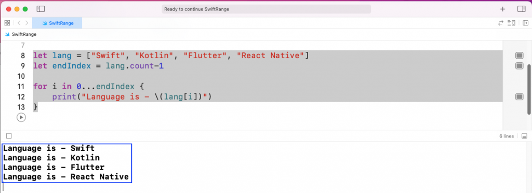Add editor on right split icon
The image size is (532, 193).
[x=526, y=23]
